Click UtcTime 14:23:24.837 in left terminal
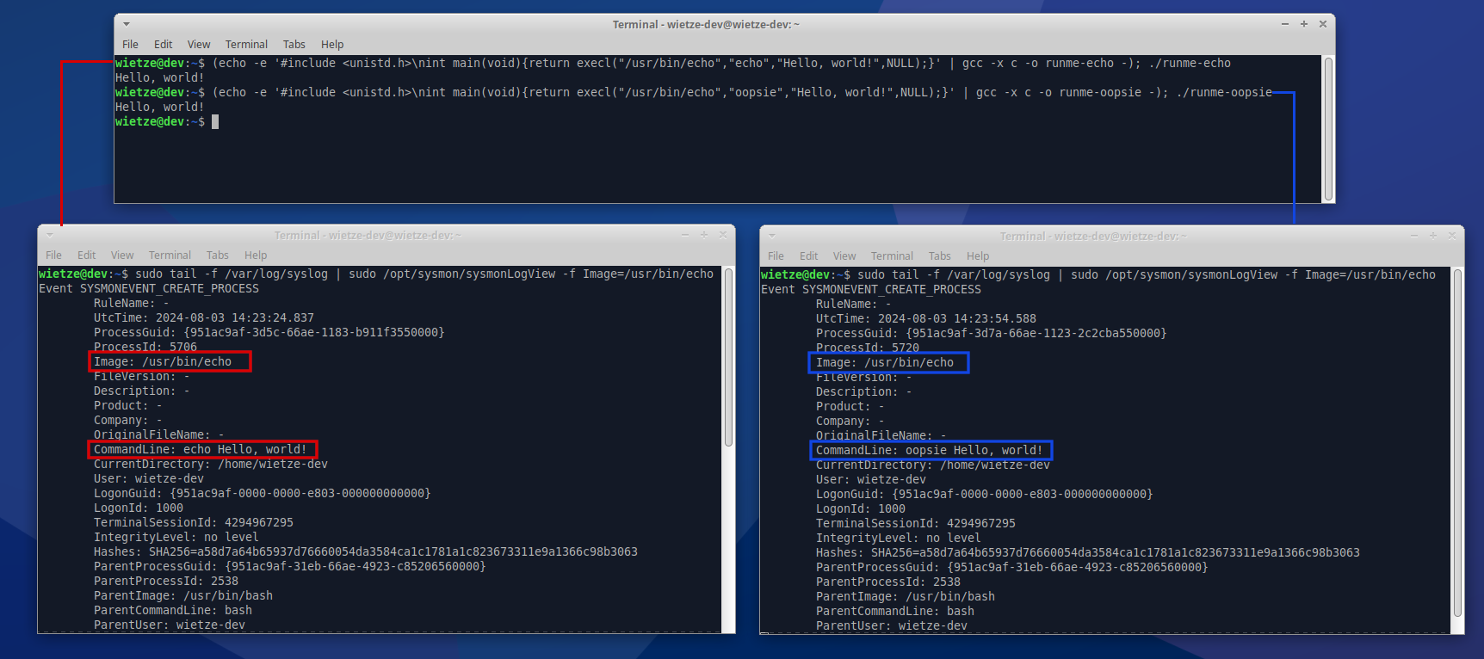 click(204, 318)
